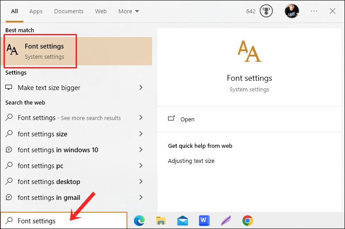Click magnifier icon beside 'font settings size'
Screen dimensions: 345x229
[x=9, y=134]
